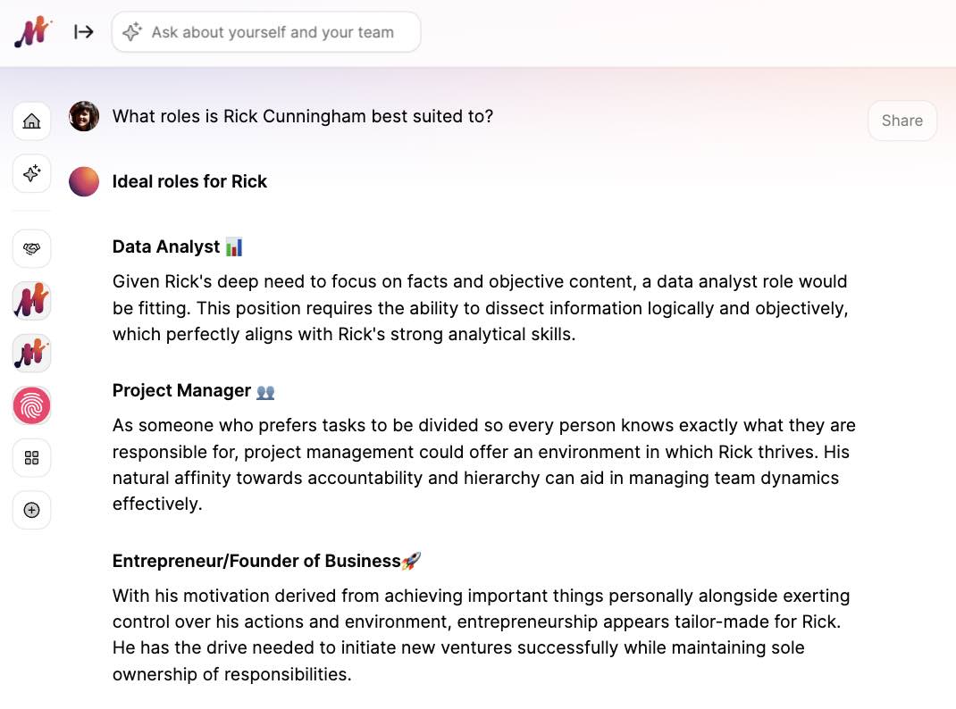Select the pink fingerprint app icon
Viewport: 956px width, 709px height.
coord(31,405)
